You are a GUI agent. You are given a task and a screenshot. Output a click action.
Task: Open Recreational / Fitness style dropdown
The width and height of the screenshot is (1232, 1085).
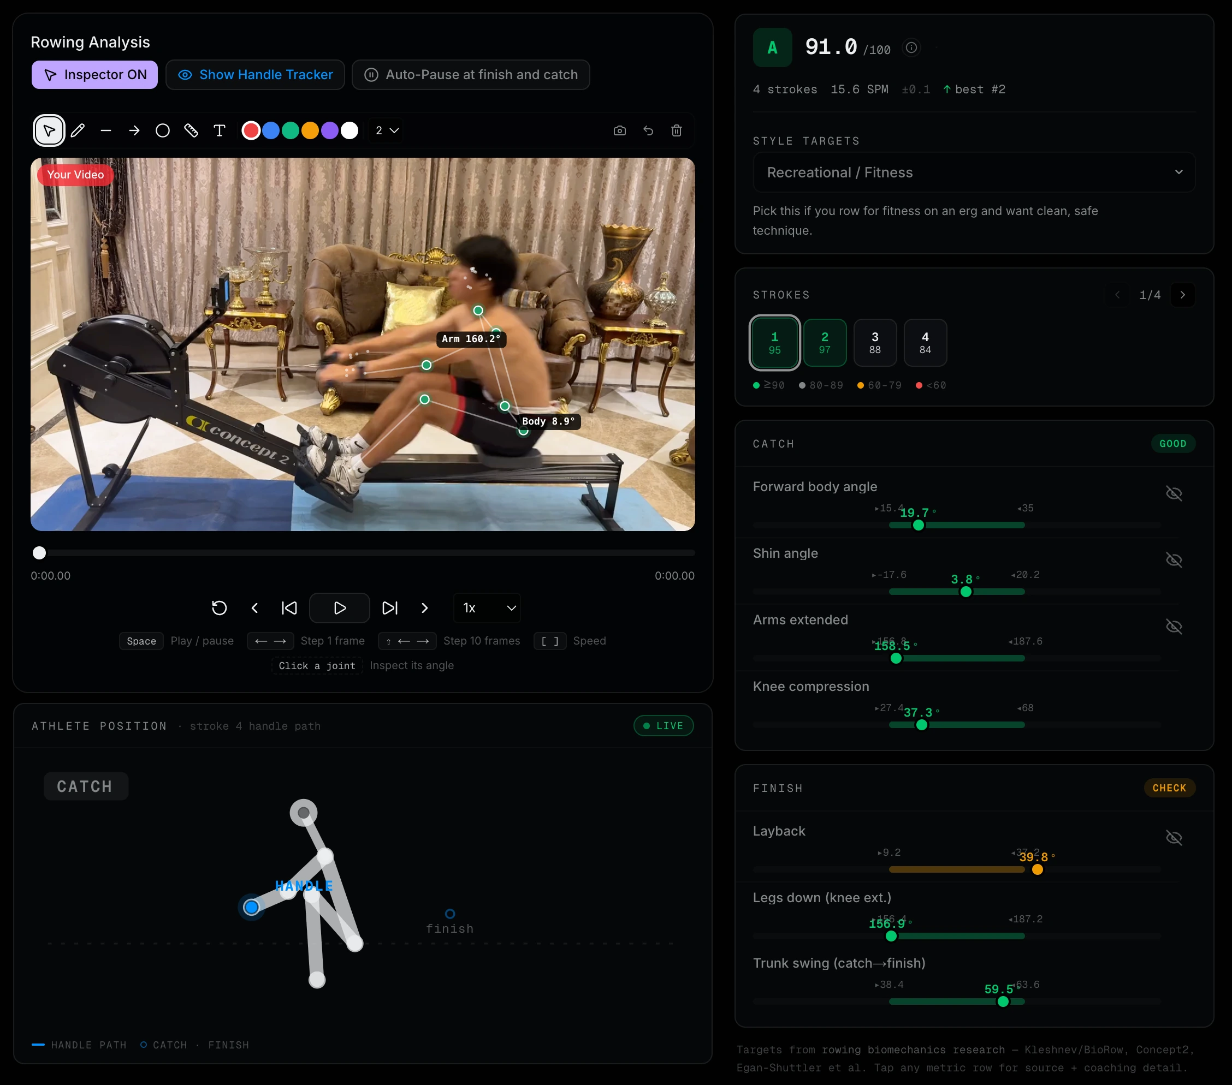pyautogui.click(x=974, y=172)
